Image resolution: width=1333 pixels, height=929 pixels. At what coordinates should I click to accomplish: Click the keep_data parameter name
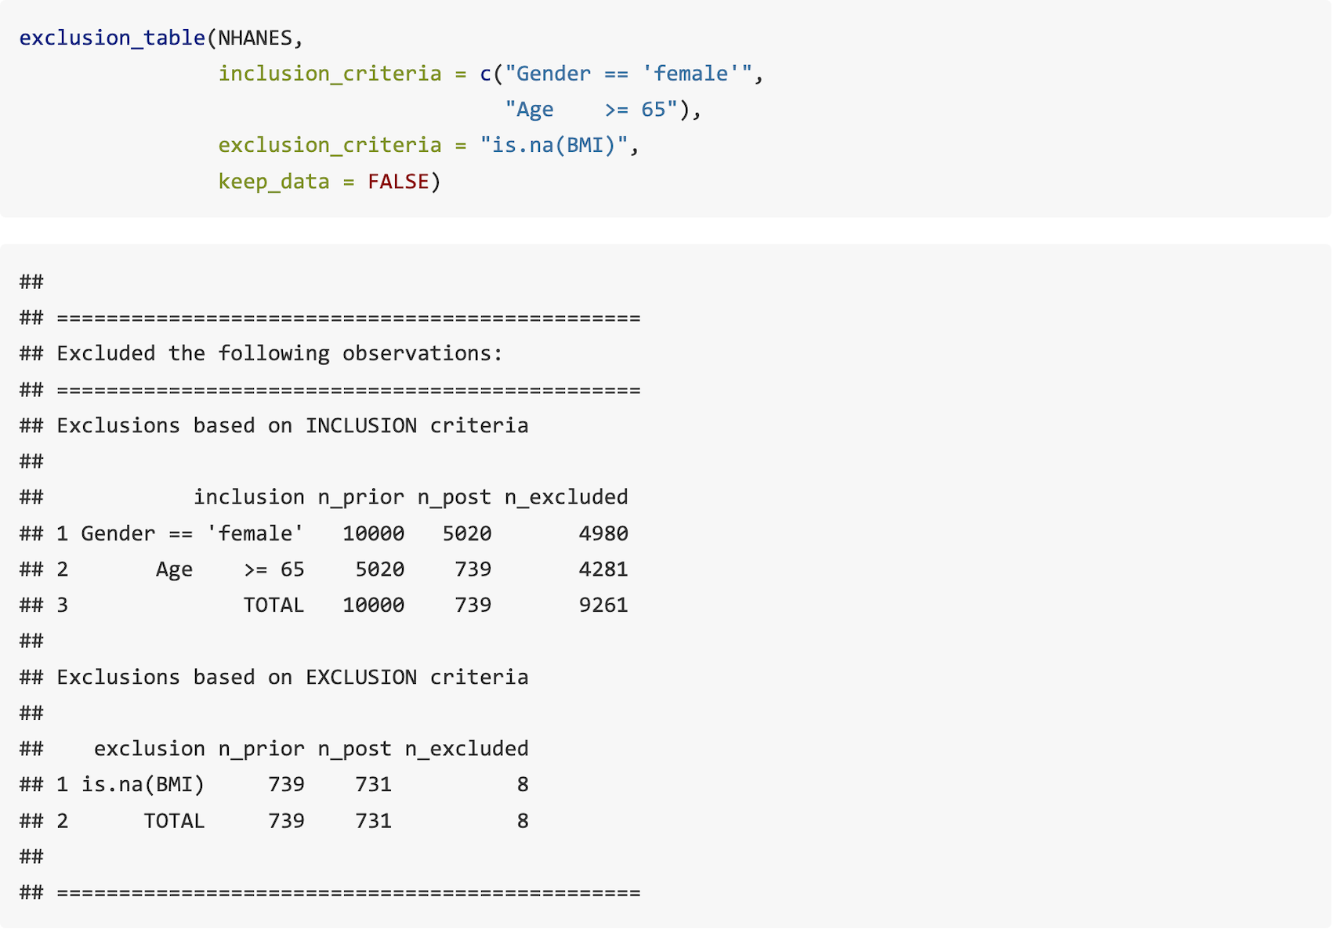pos(273,182)
